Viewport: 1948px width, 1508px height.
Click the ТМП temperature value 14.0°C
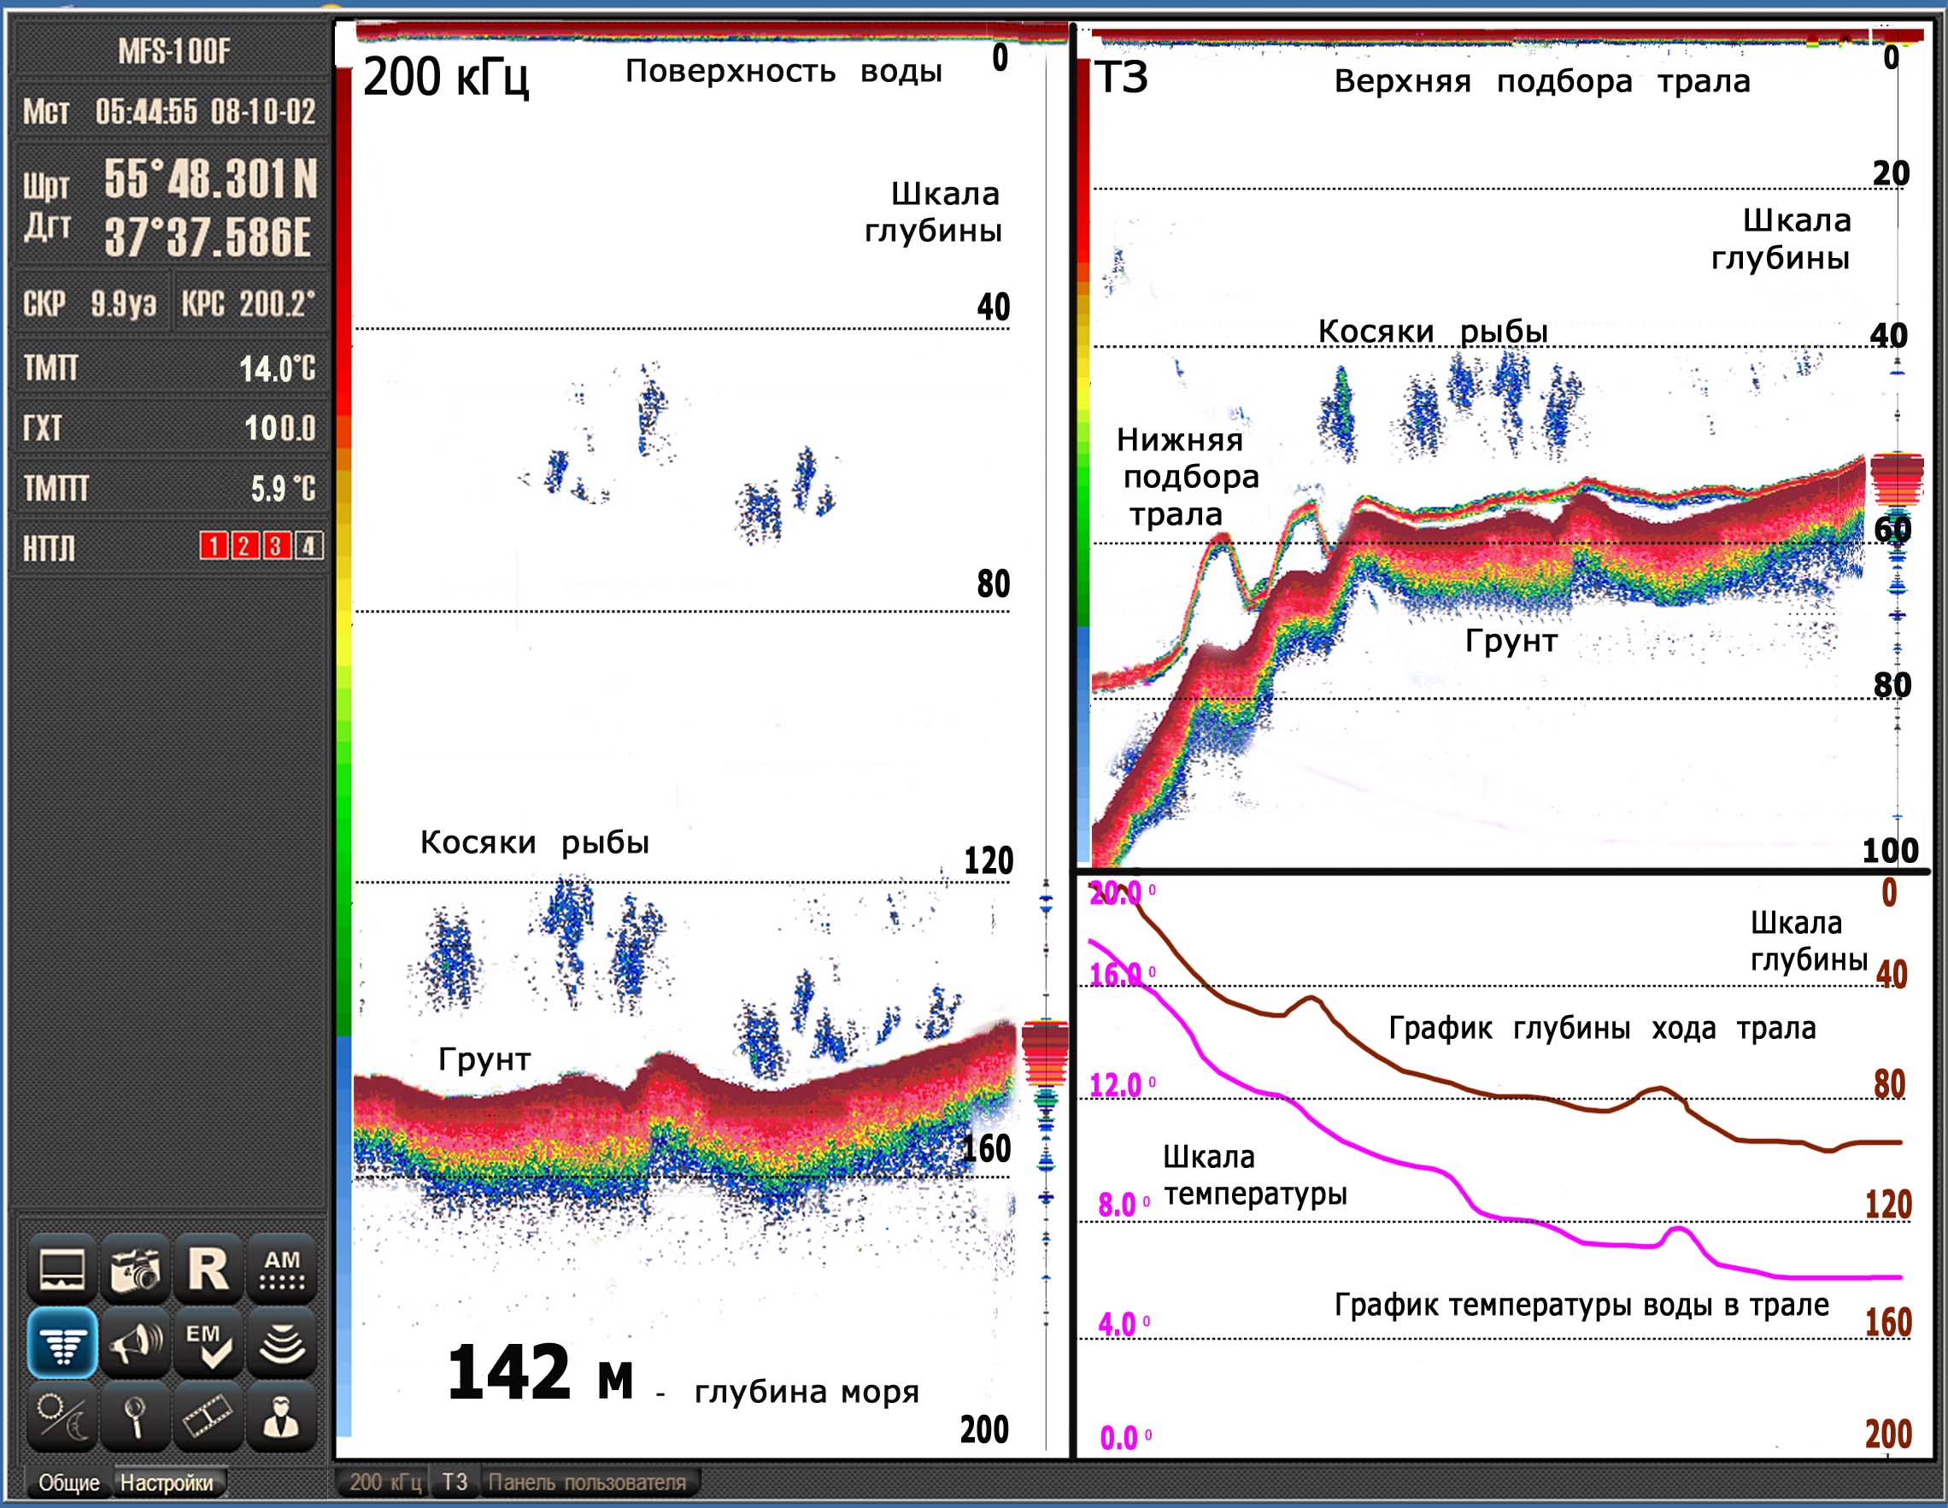pos(278,368)
